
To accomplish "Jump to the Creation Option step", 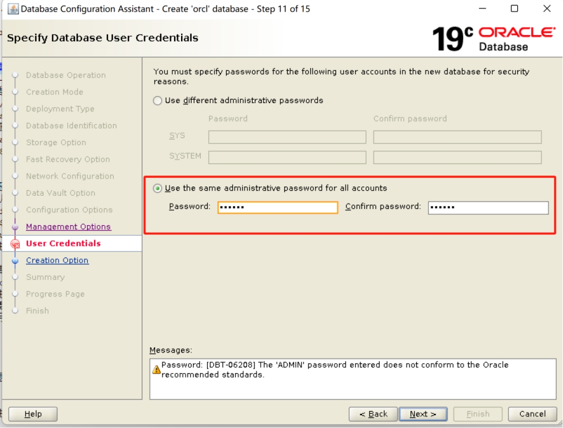I will [57, 260].
